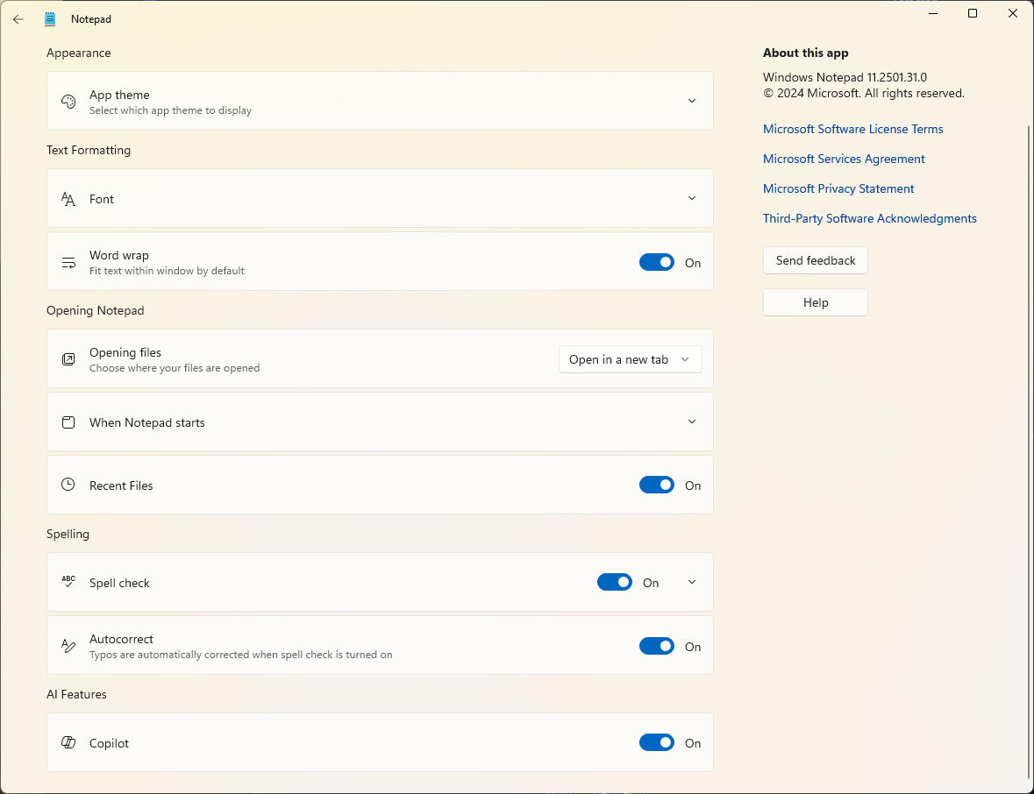
Task: Click 'Fit text within window by default' text
Action: click(167, 271)
